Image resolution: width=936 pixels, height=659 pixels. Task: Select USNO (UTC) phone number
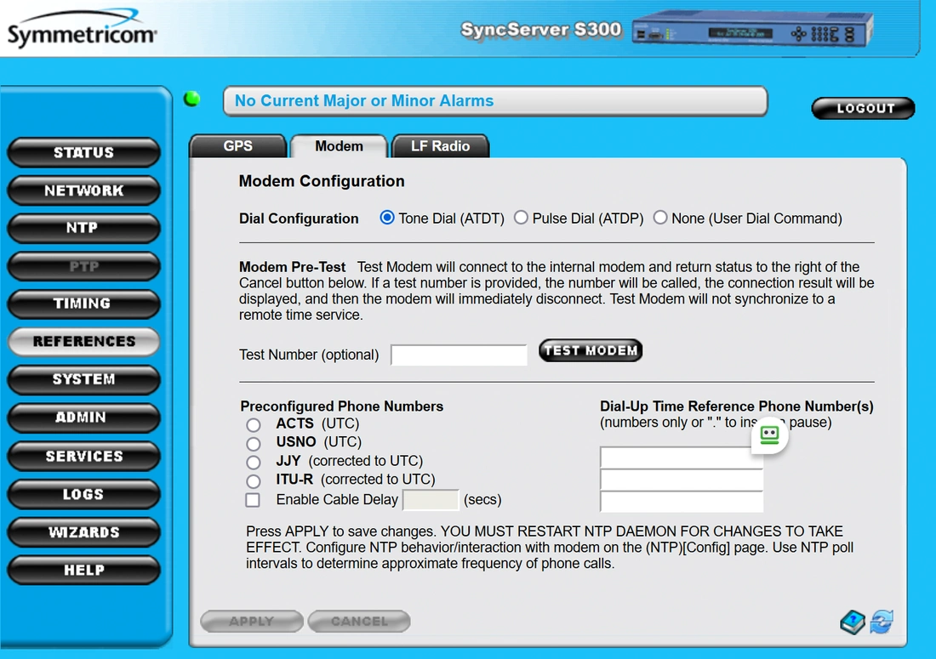(253, 444)
